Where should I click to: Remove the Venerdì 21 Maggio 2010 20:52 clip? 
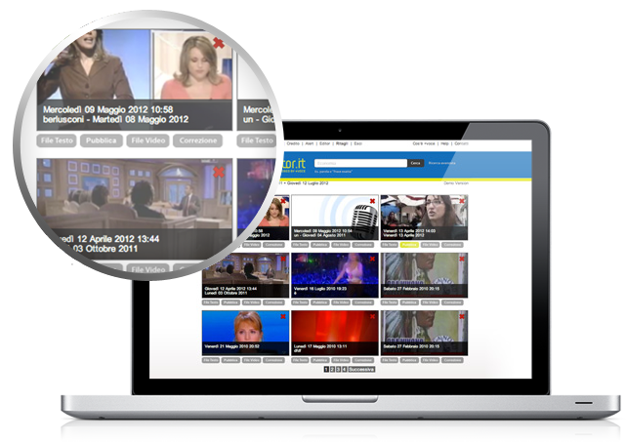(283, 316)
